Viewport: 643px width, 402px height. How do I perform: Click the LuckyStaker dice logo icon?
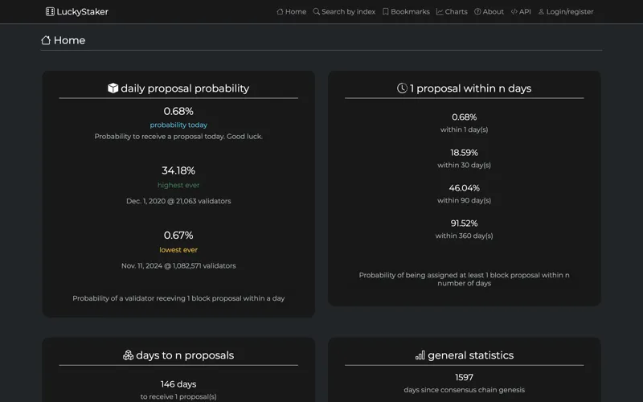[50, 11]
